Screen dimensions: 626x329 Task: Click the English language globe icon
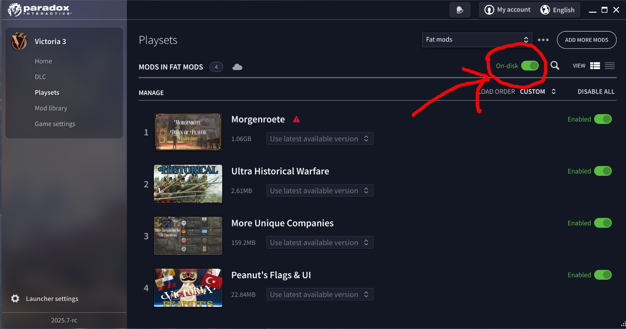tap(545, 10)
